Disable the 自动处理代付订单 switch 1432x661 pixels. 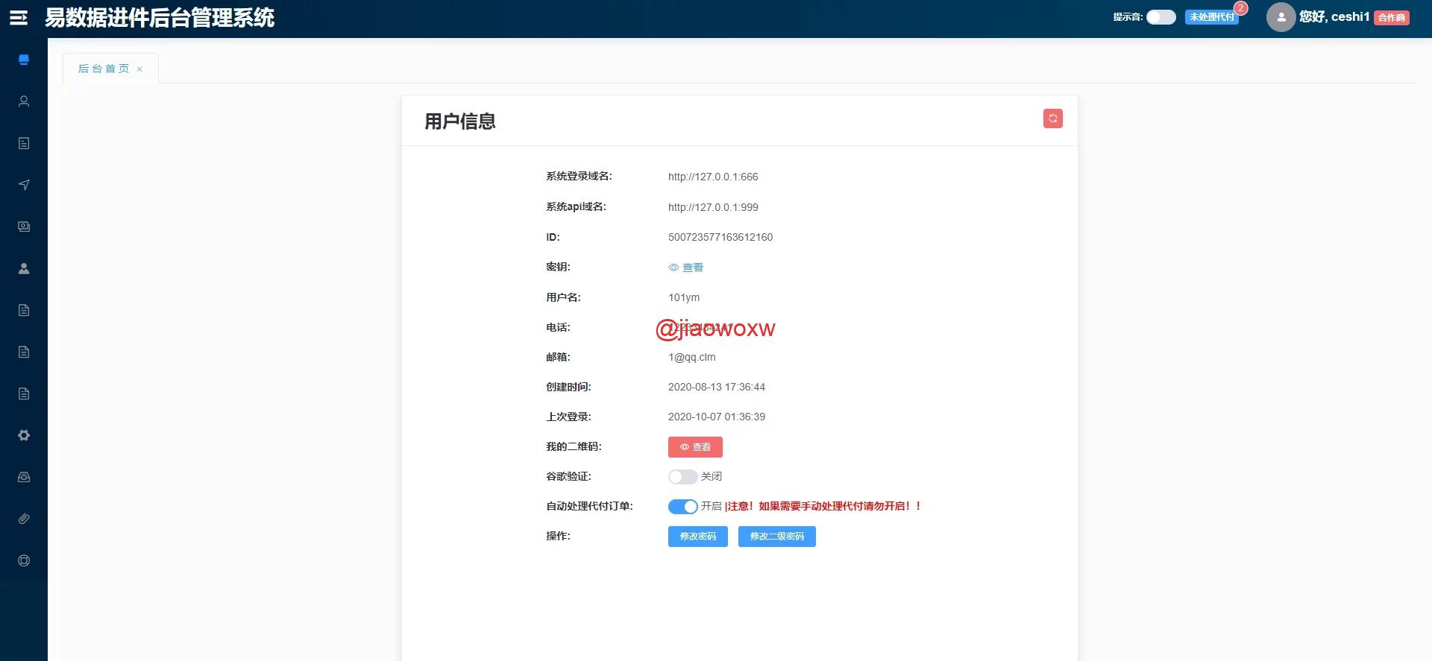(682, 507)
